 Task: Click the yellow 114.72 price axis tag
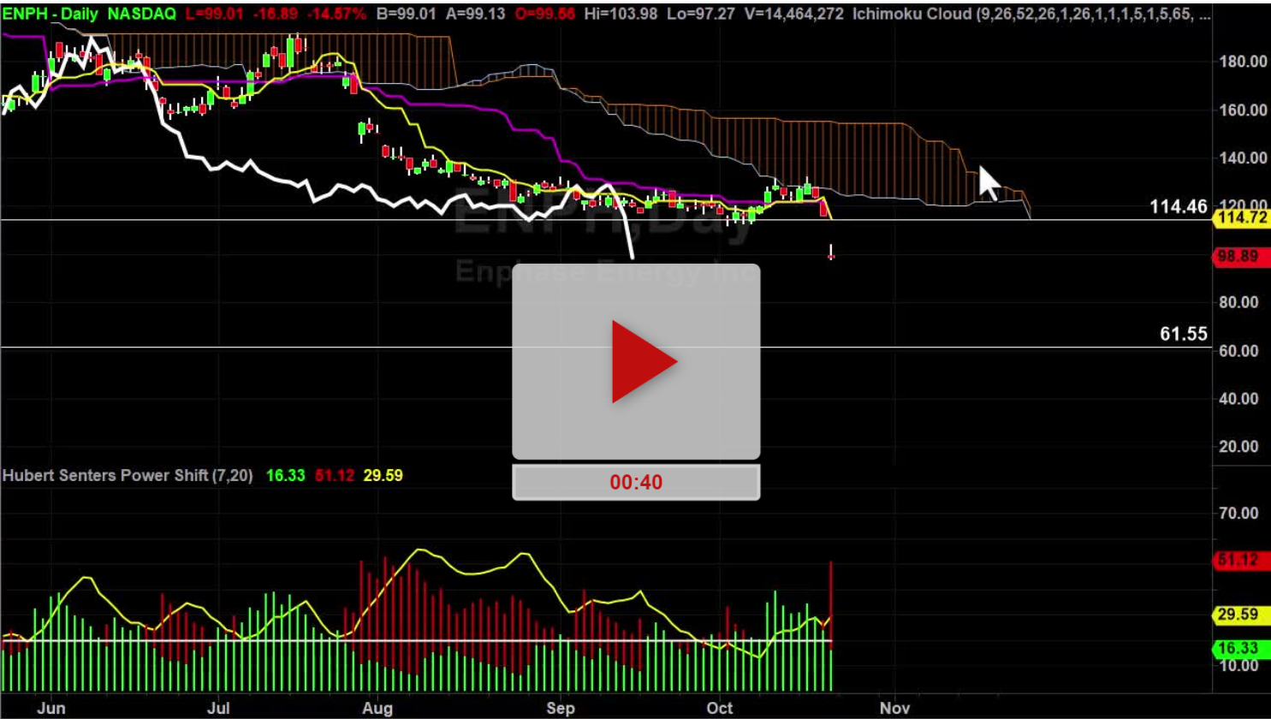[x=1242, y=217]
